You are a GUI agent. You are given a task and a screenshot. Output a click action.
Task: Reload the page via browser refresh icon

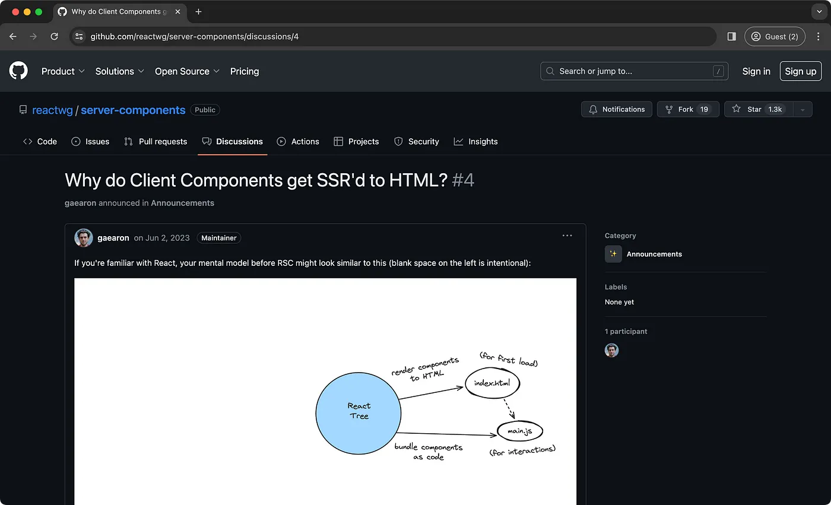coord(54,36)
